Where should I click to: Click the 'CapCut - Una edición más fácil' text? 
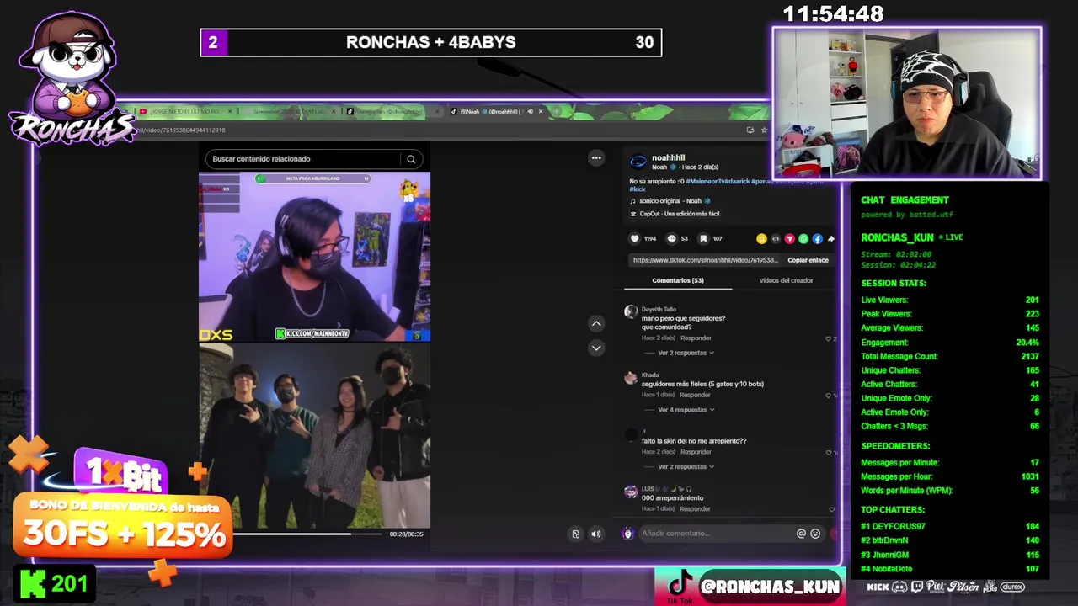(680, 214)
